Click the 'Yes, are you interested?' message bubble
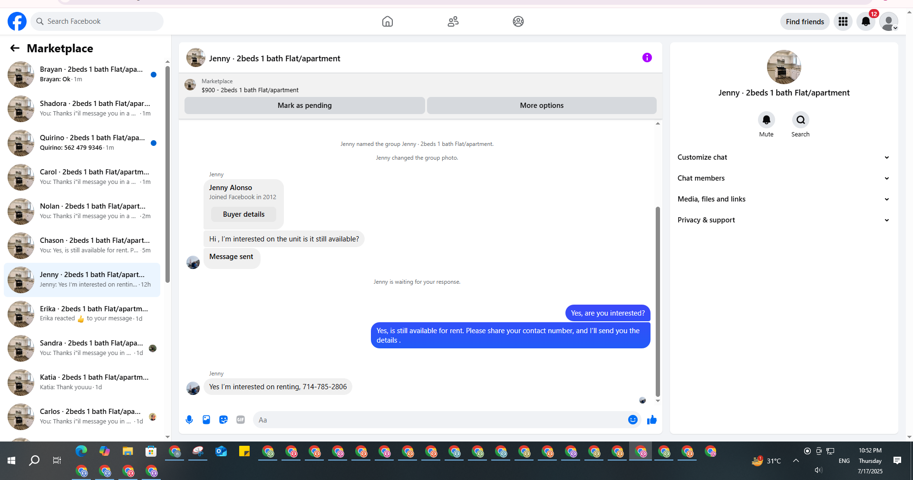The height and width of the screenshot is (480, 913). click(x=608, y=313)
